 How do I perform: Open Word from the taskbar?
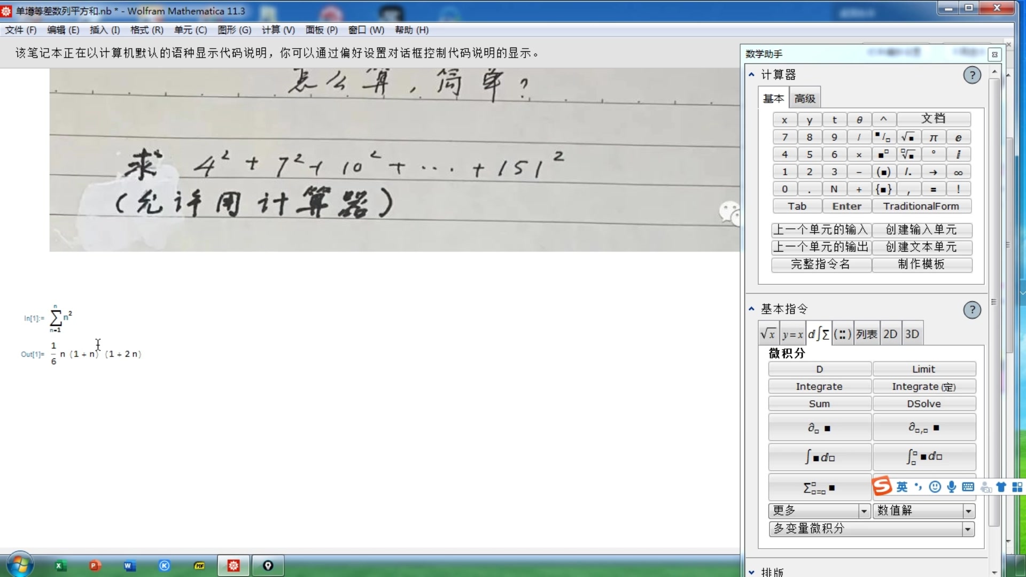129,566
